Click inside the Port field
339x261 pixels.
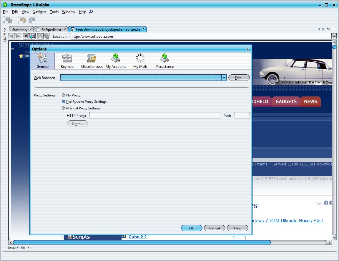tap(242, 115)
